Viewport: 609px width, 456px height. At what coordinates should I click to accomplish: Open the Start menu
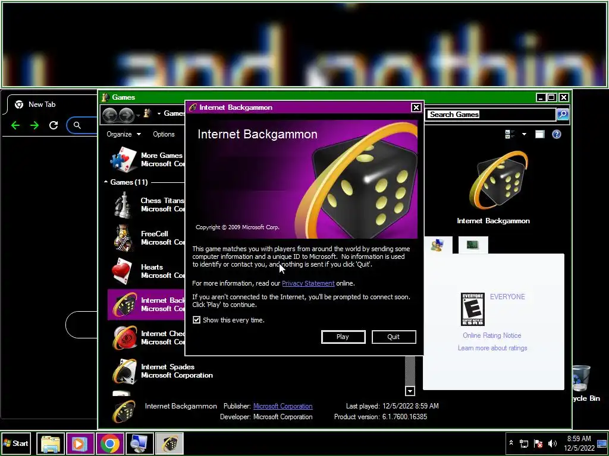[16, 443]
